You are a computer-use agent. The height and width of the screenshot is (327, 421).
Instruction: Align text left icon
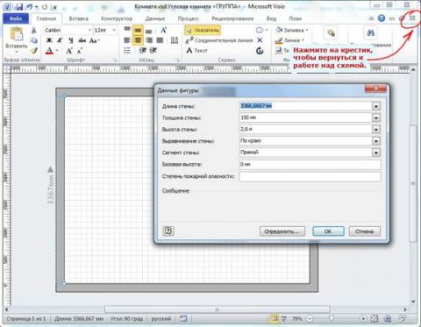pos(127,40)
